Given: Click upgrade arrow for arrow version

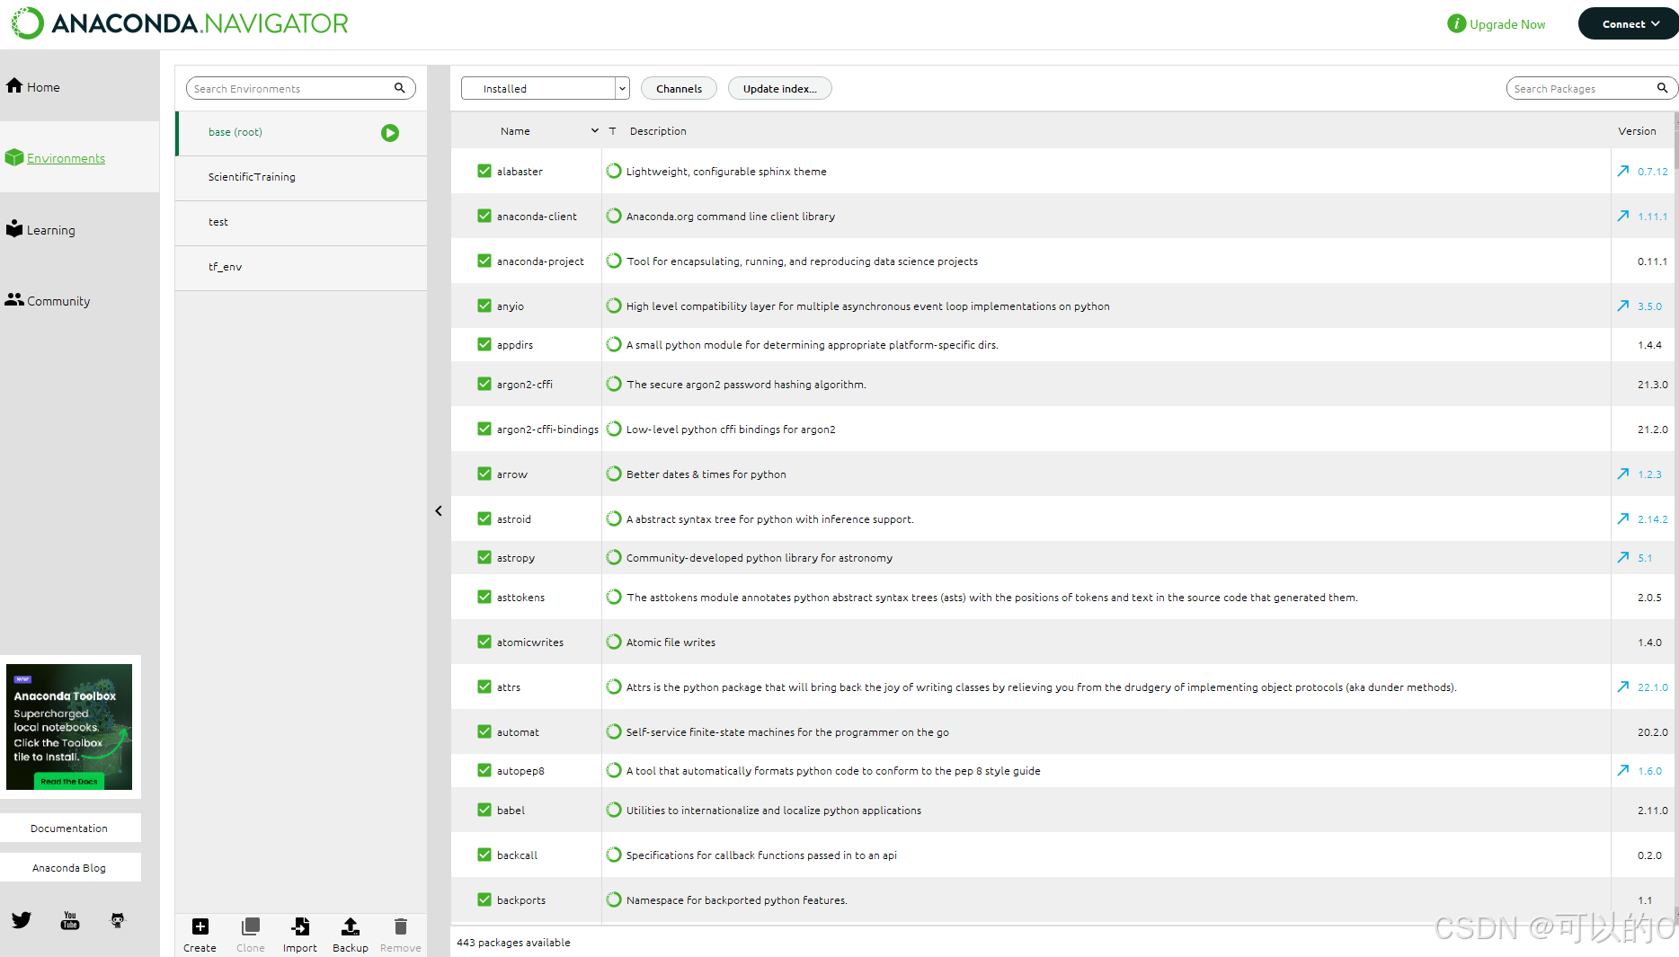Looking at the screenshot, I should (x=1623, y=474).
